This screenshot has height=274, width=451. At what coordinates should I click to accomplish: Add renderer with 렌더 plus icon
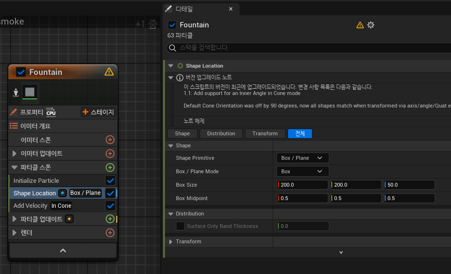click(110, 233)
